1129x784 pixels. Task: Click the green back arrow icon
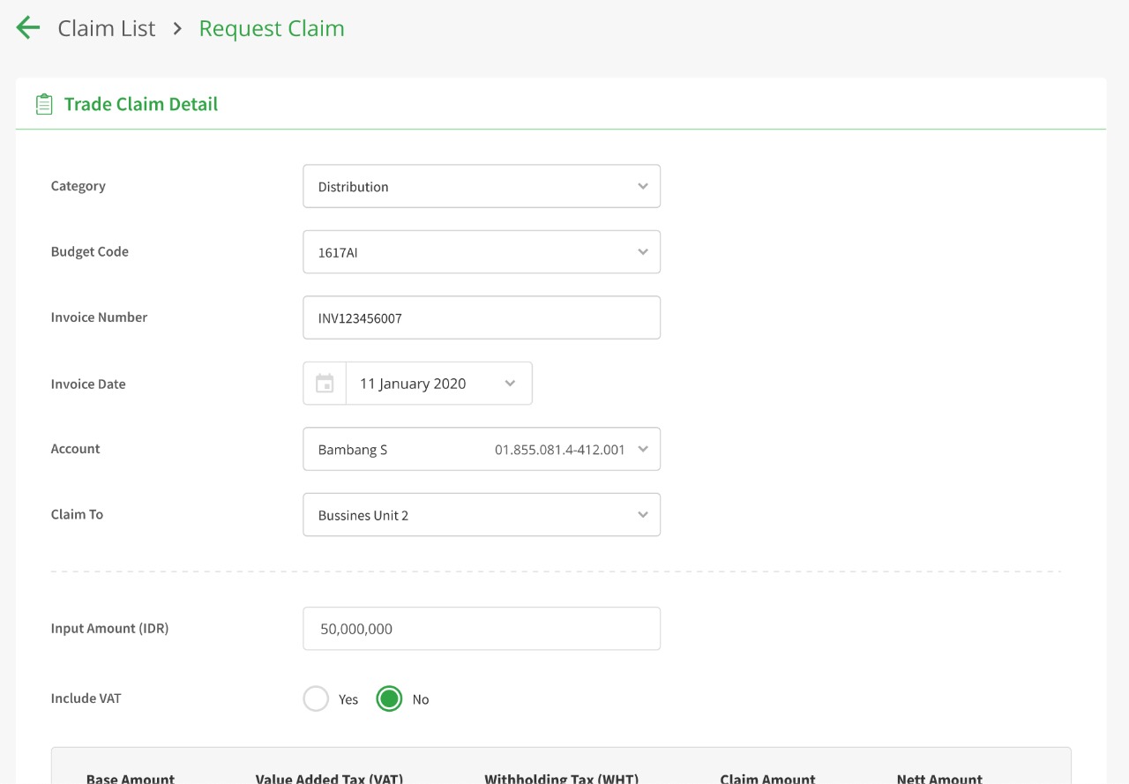28,28
